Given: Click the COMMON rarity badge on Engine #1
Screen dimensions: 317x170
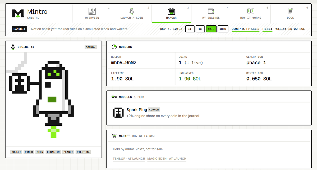Looking at the screenshot, I should pos(90,47).
